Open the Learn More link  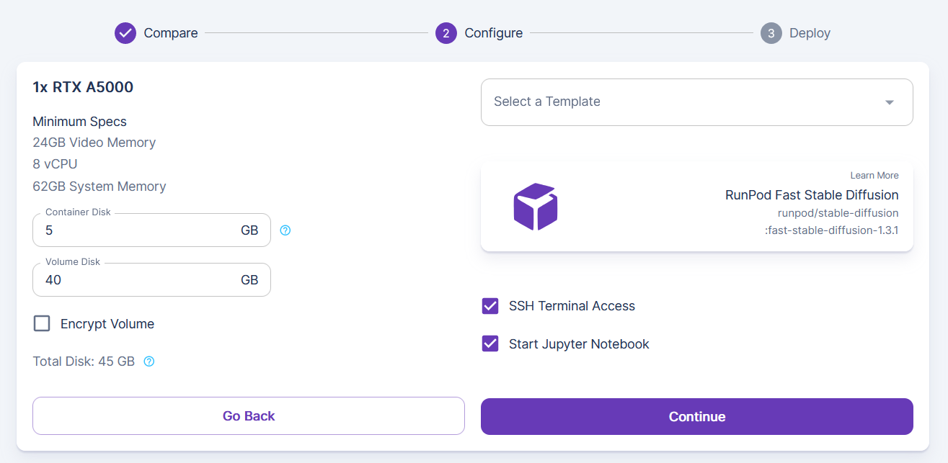[x=874, y=175]
